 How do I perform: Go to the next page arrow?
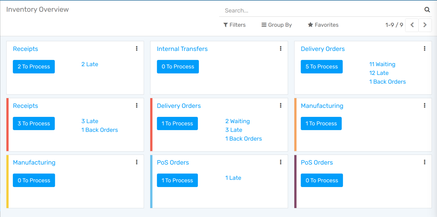click(425, 25)
